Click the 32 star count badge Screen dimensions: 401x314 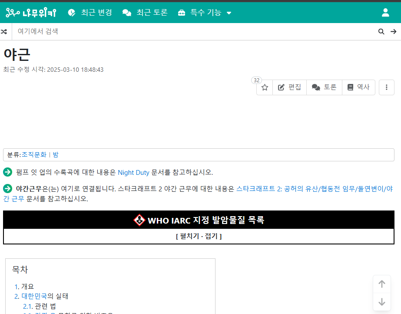(x=256, y=80)
